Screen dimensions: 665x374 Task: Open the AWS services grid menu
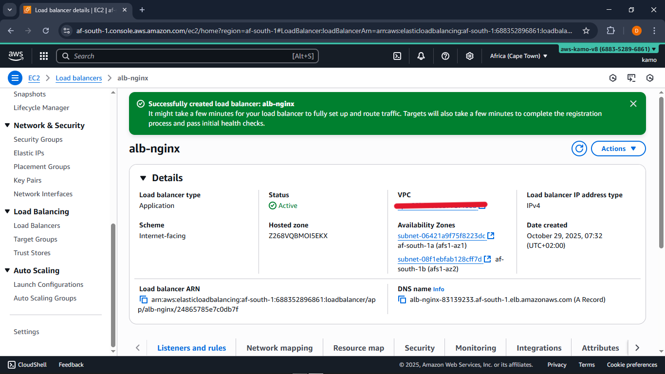click(44, 56)
